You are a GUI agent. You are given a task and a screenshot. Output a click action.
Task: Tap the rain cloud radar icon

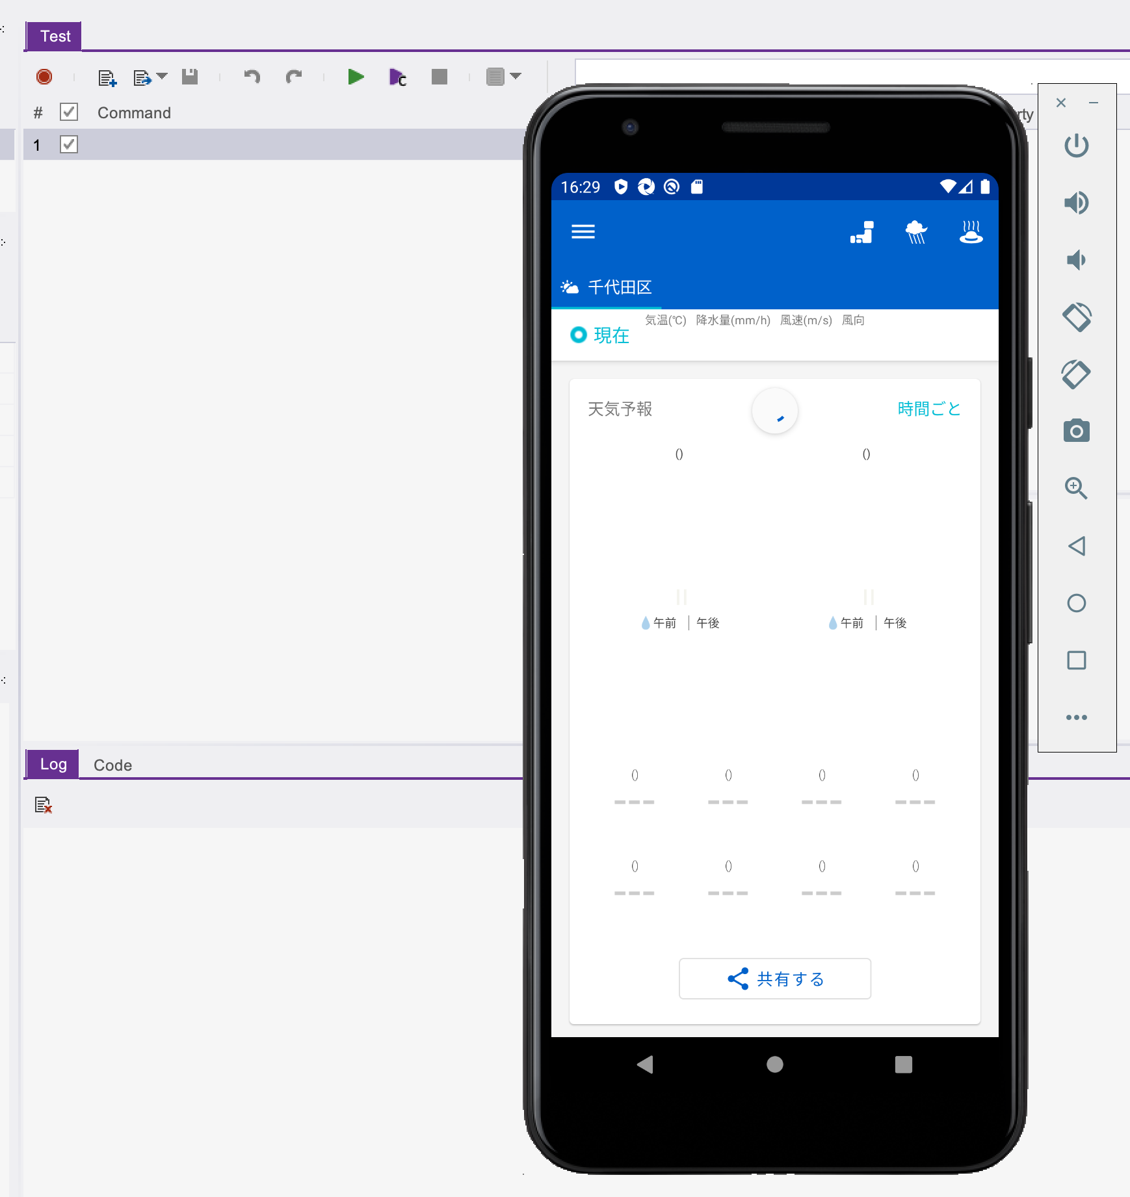(x=916, y=232)
